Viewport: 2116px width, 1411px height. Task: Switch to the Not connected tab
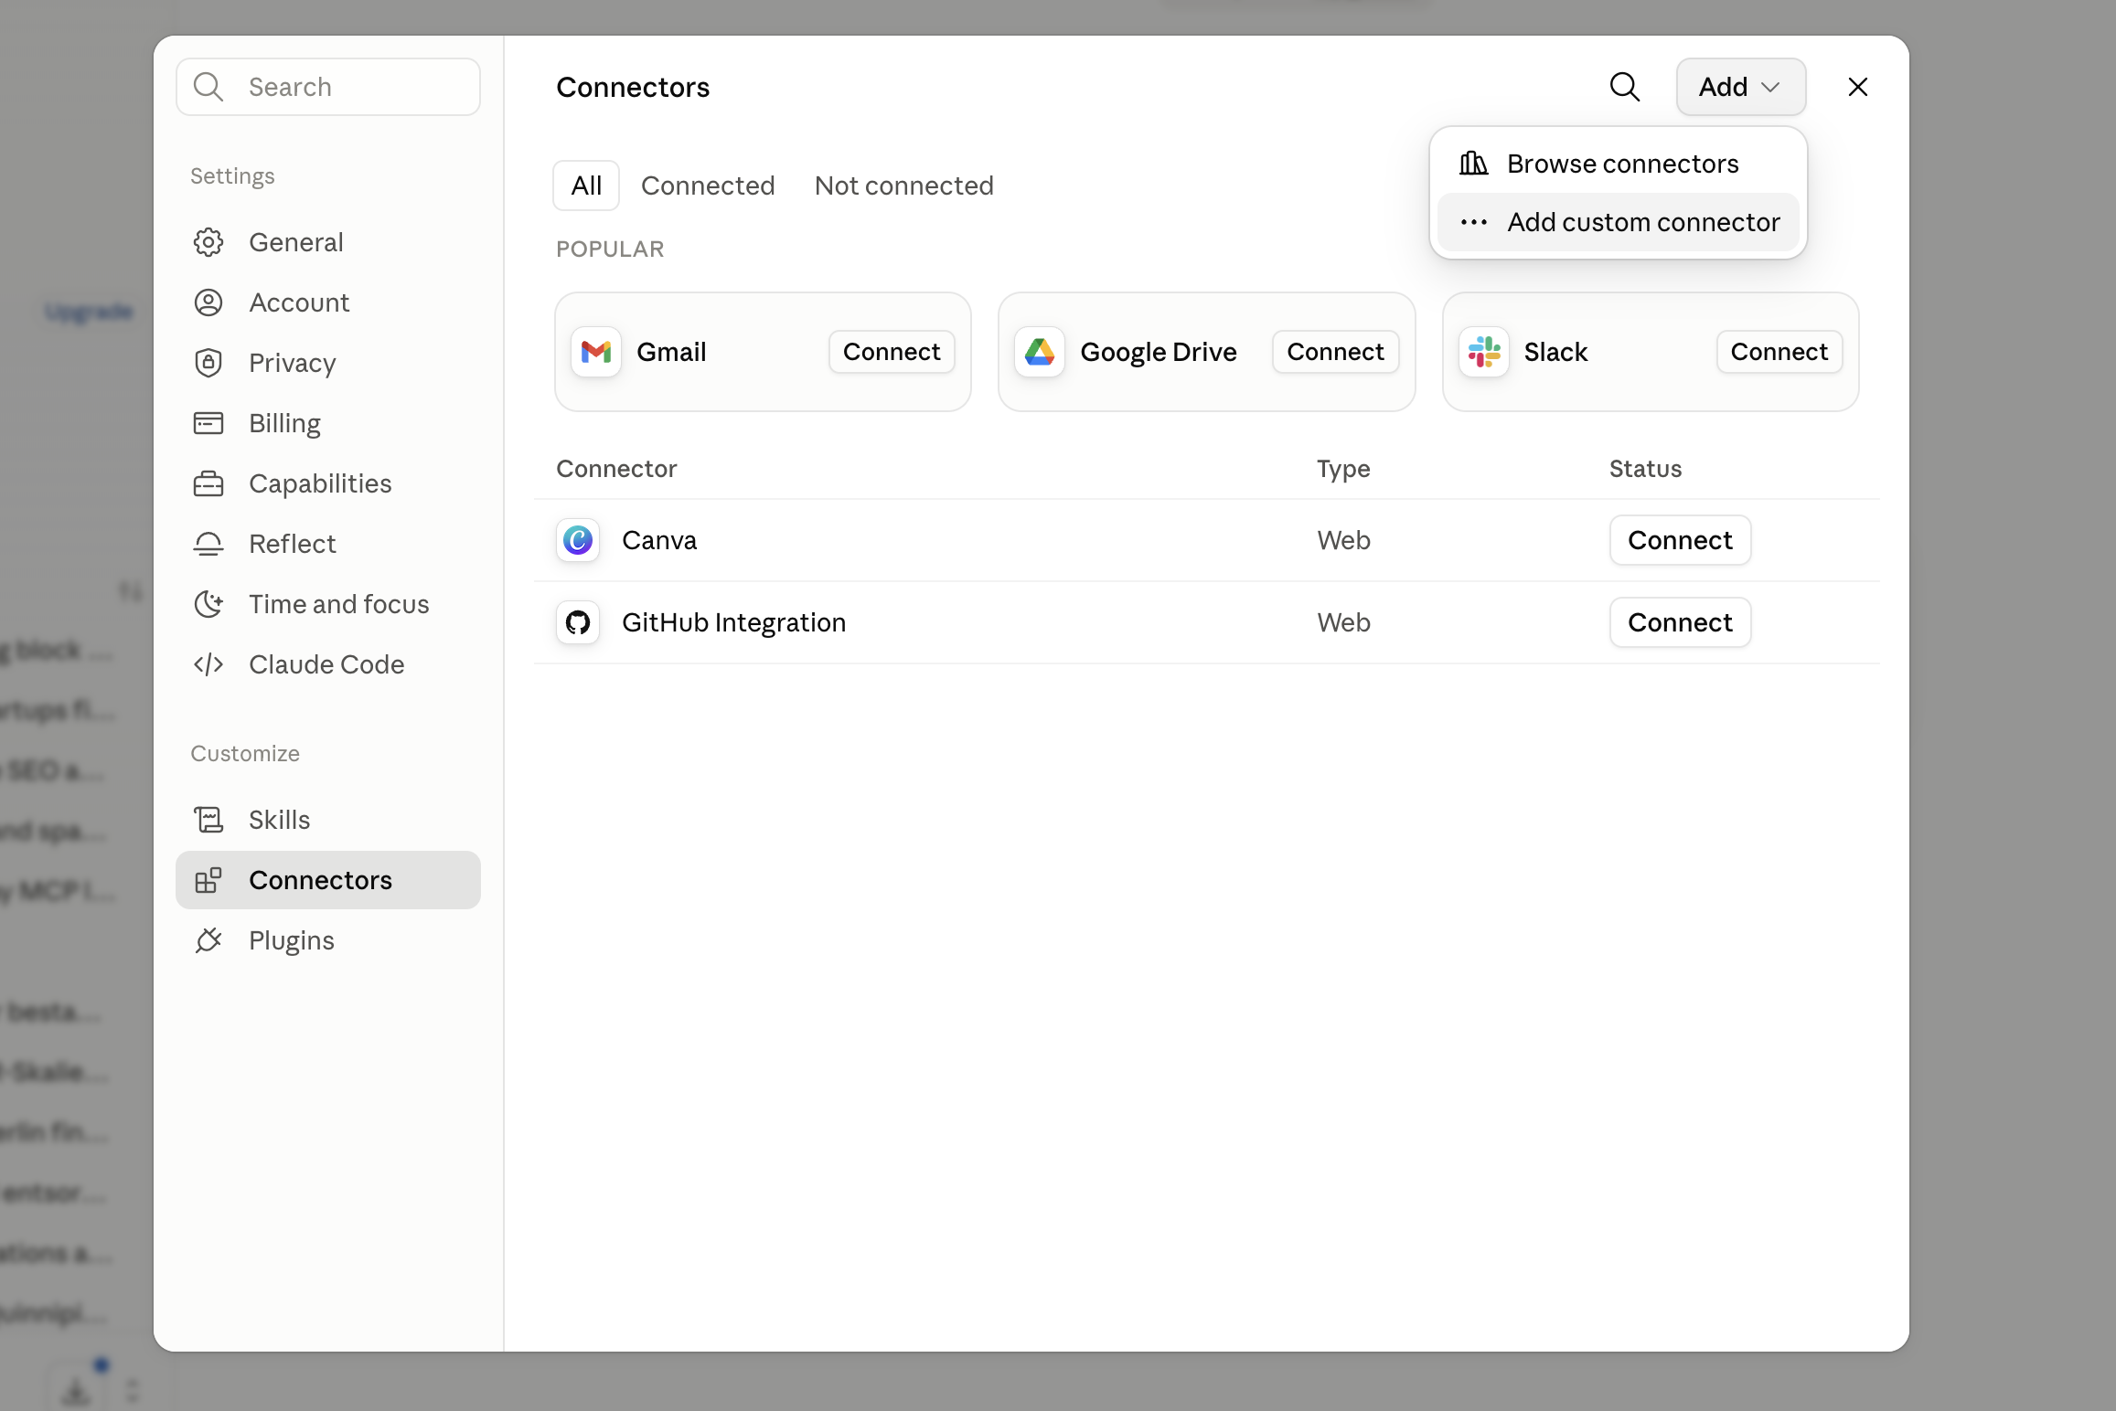(x=903, y=186)
